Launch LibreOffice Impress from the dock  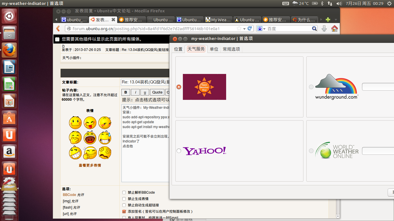tap(10, 101)
